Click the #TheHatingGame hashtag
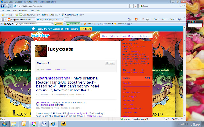204x127 pixels. 93,116
